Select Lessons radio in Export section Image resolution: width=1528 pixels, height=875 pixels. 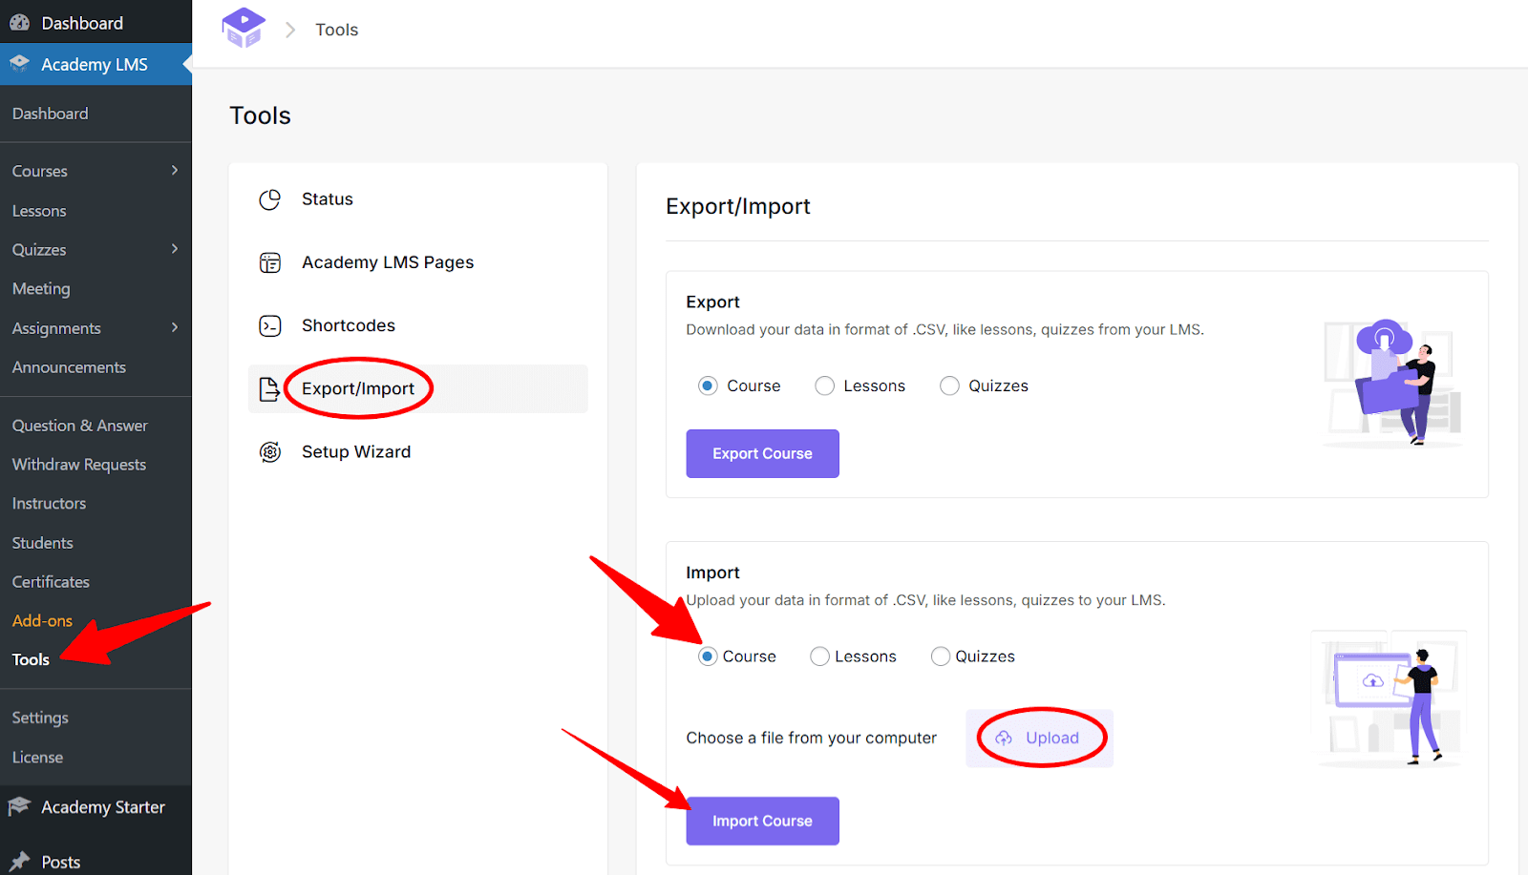(x=824, y=385)
